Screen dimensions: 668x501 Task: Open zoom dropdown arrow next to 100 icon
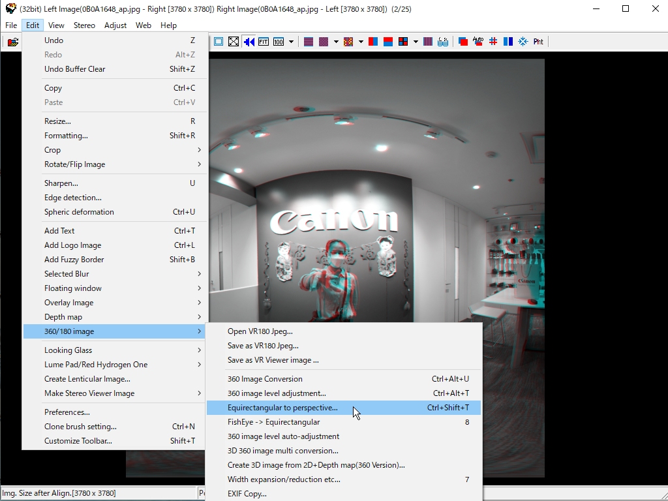[291, 41]
